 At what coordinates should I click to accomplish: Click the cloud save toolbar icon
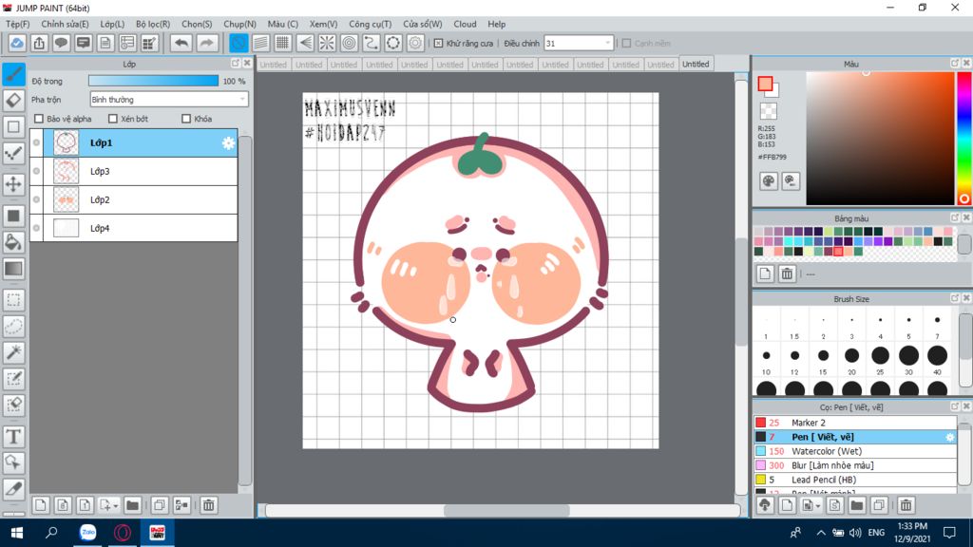click(17, 43)
